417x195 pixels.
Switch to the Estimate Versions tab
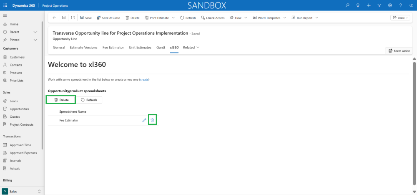tap(83, 48)
